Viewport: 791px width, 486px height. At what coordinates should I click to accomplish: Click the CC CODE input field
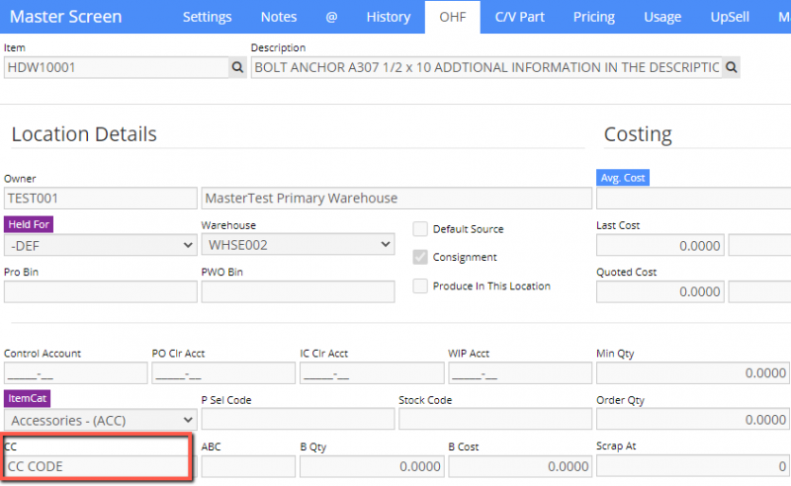(99, 465)
